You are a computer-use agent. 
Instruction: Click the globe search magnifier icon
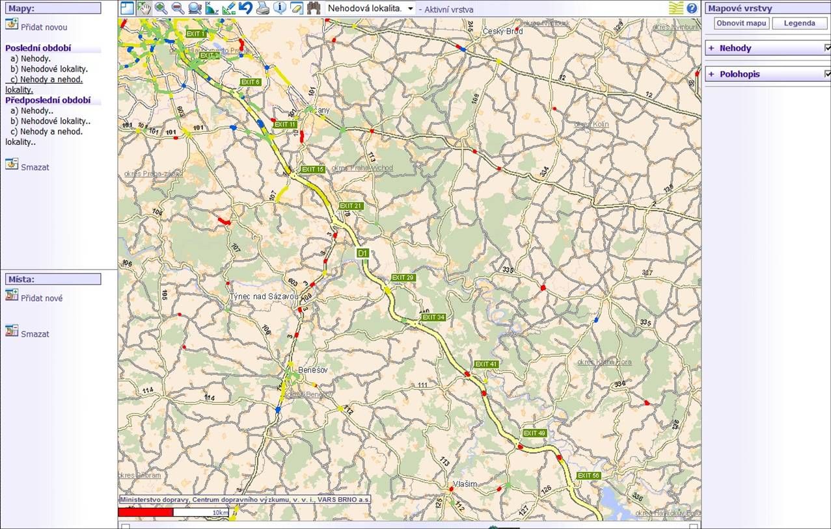coord(195,8)
